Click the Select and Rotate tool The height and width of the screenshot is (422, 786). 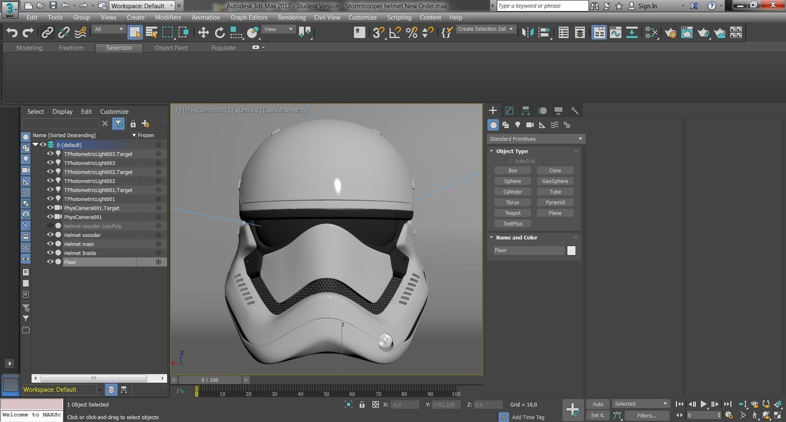click(220, 32)
